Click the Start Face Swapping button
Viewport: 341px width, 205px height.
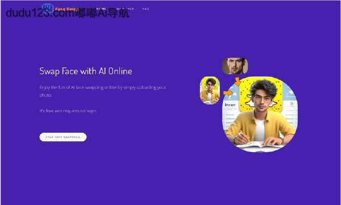point(63,137)
